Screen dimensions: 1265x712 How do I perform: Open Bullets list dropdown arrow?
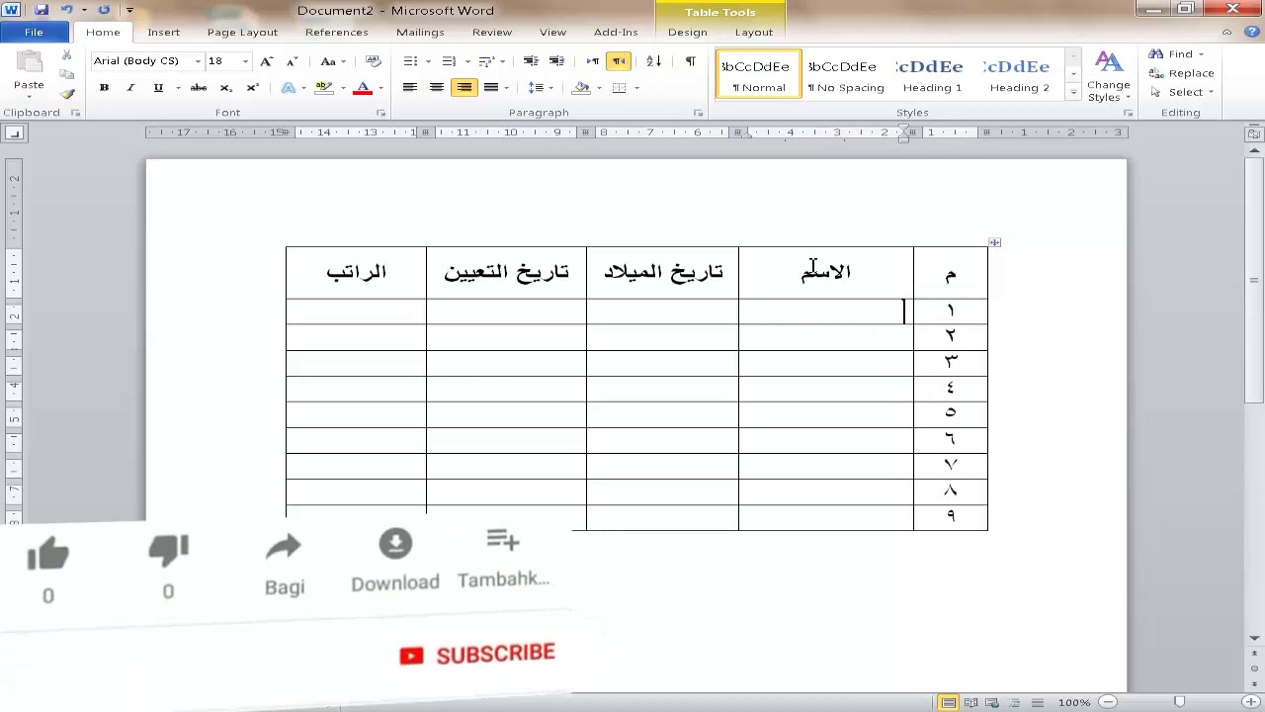(x=427, y=61)
